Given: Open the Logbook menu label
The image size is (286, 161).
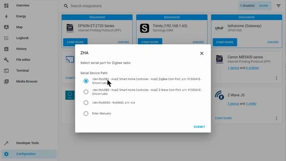Looking at the screenshot, I should tap(22, 38).
